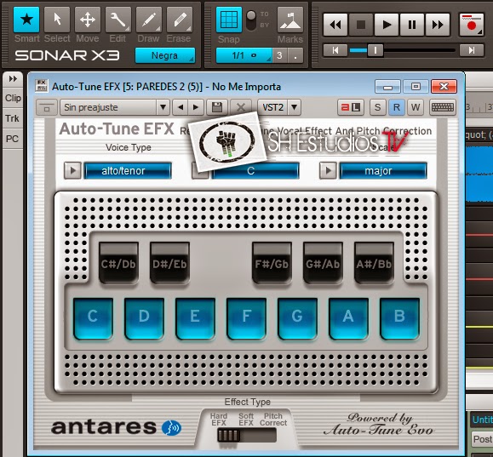Viewport: 493px width, 457px height.
Task: Toggle automation Read R button
Action: click(x=397, y=107)
